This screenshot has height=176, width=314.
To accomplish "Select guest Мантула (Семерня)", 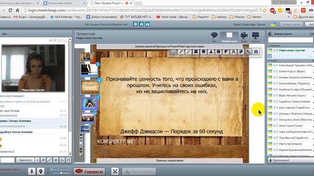I will point(291,144).
